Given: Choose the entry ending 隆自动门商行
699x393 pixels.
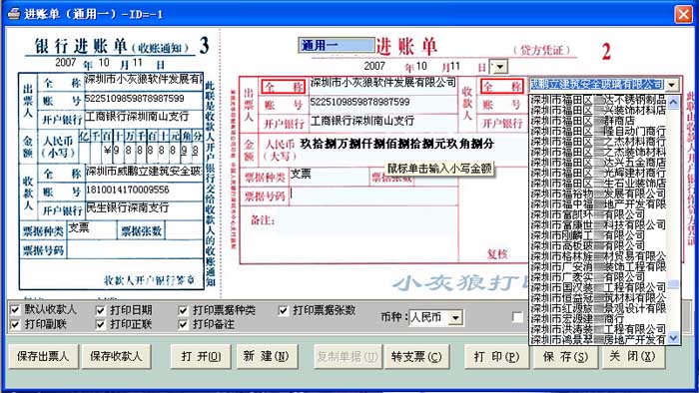Looking at the screenshot, I should pos(598,131).
